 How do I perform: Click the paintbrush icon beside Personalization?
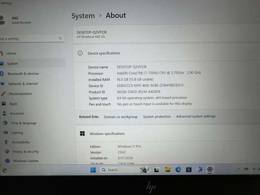(x=3, y=94)
